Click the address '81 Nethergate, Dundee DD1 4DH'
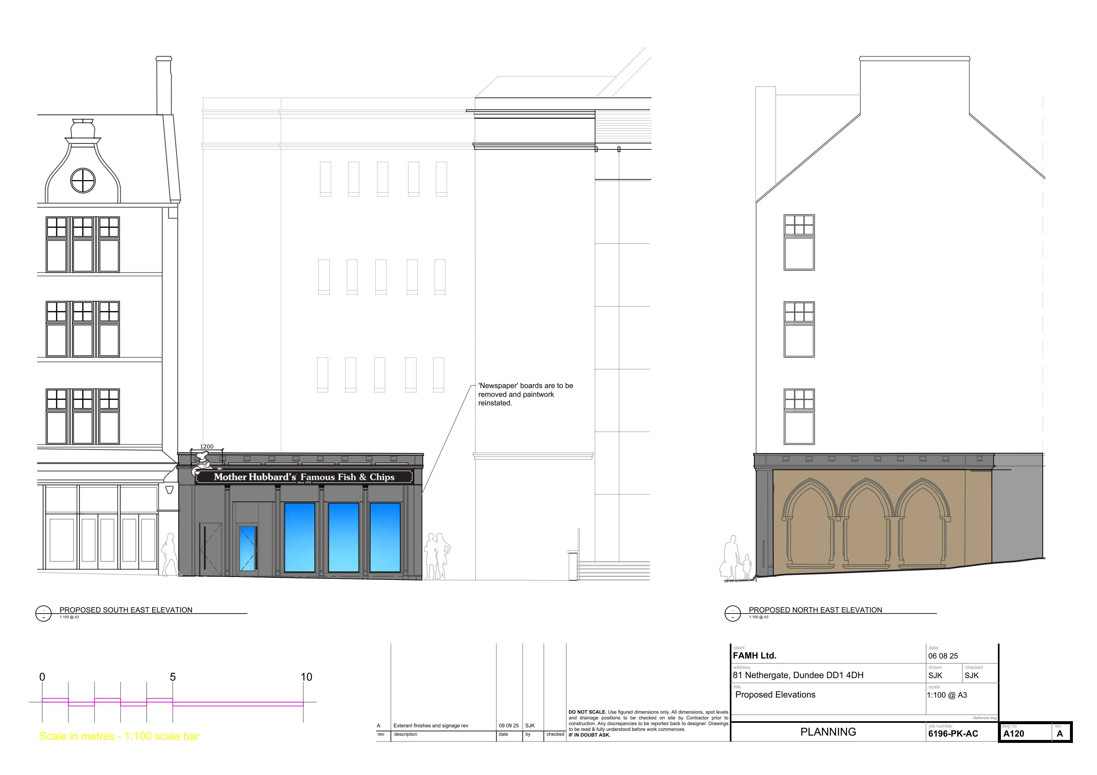 [798, 675]
